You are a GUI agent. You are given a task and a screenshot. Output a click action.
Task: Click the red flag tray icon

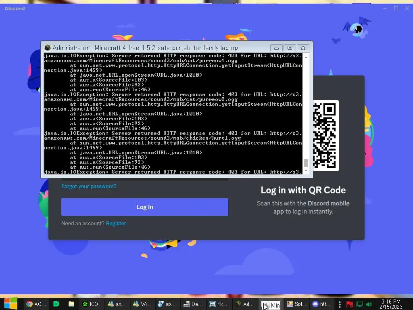350,304
